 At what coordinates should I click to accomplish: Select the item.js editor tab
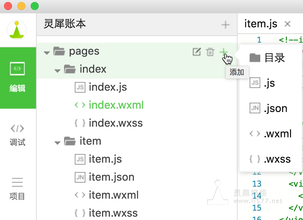point(261,24)
